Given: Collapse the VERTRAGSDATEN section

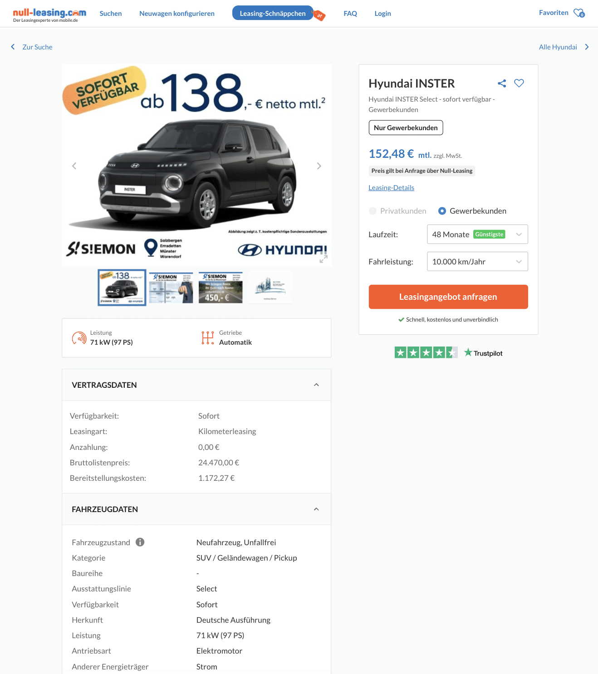Looking at the screenshot, I should [316, 385].
